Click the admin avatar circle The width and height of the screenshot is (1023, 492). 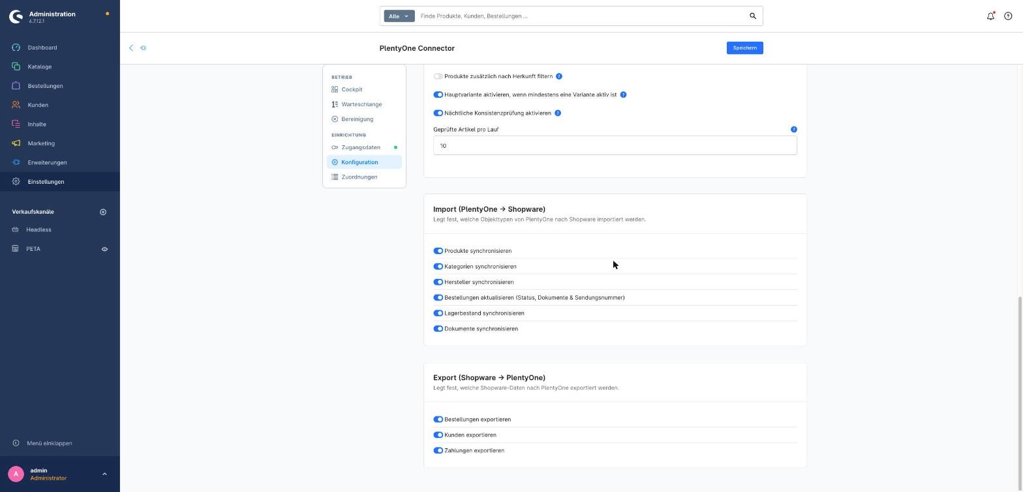[16, 474]
